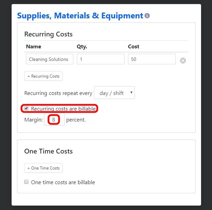
Task: Focus the Cleaning Solutions name field
Action: (50, 59)
